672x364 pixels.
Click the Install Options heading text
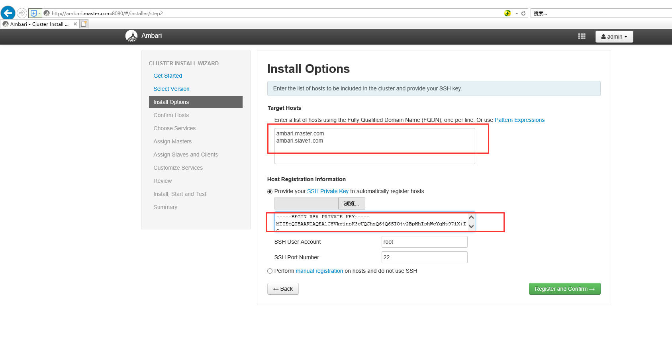click(308, 68)
